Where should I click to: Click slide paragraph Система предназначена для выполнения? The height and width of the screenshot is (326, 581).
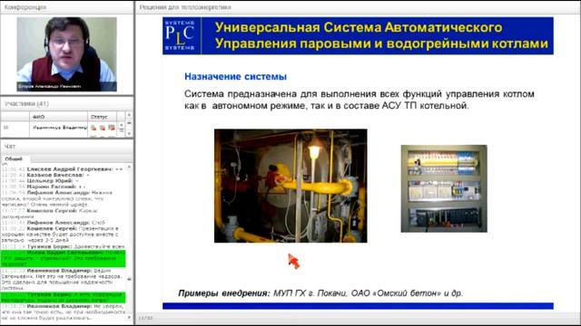tap(359, 100)
